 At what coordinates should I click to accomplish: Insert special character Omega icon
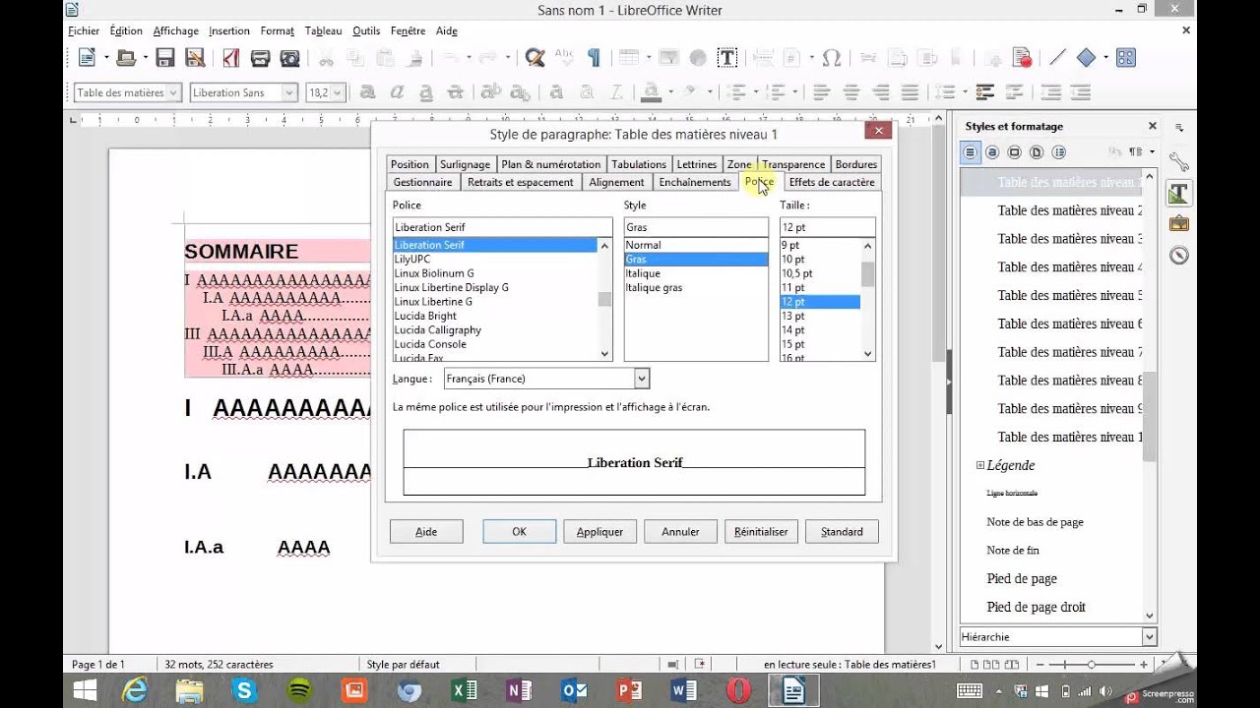click(831, 58)
